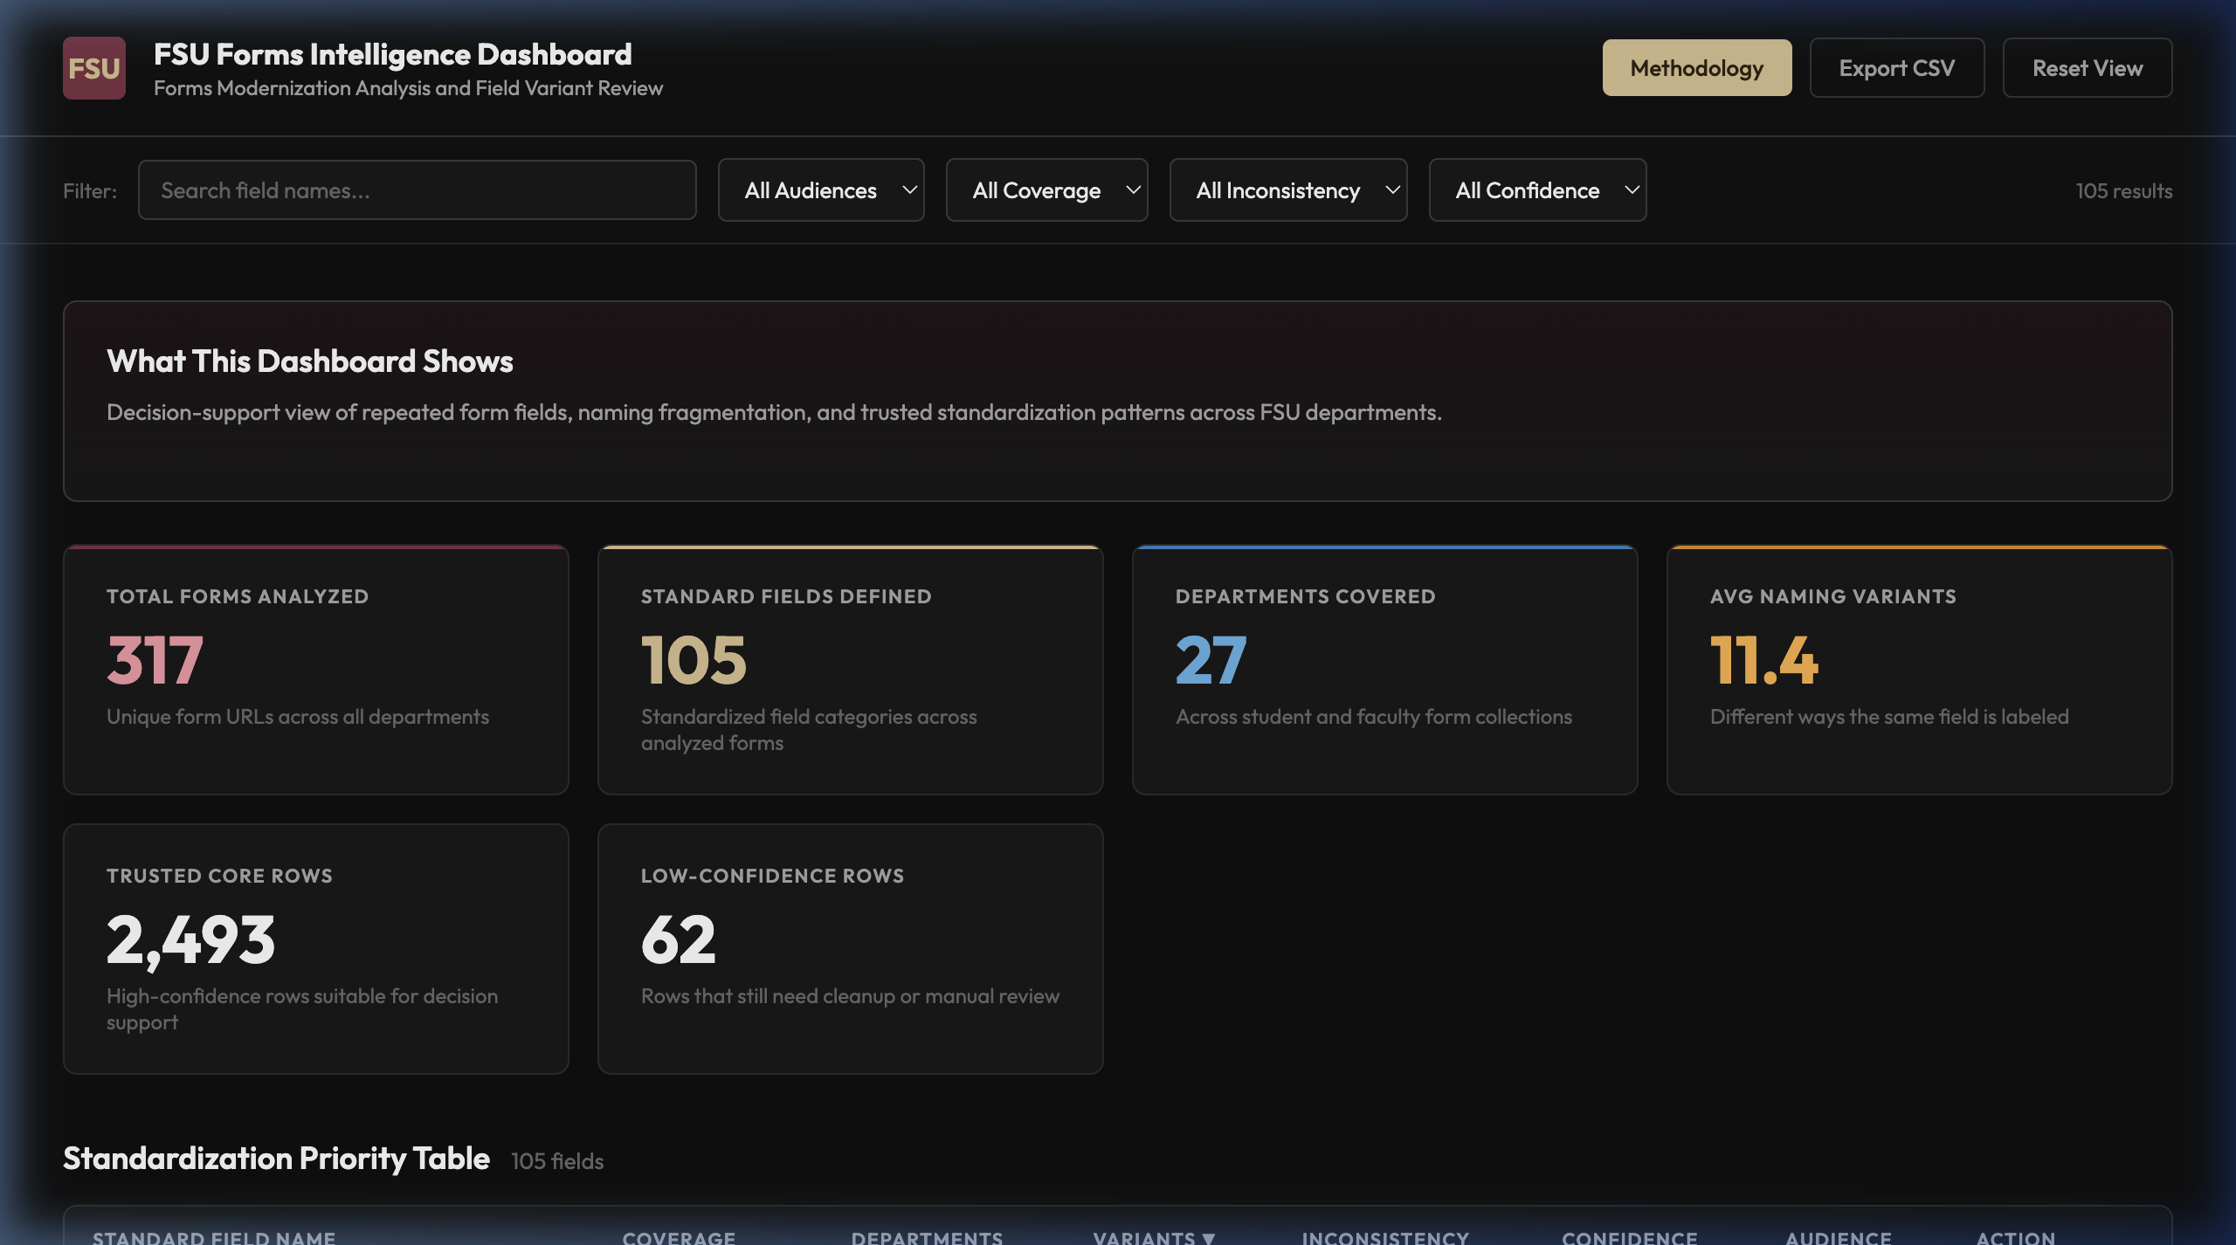Viewport: 2236px width, 1245px height.
Task: Click the Standard Field Name column header
Action: (214, 1237)
